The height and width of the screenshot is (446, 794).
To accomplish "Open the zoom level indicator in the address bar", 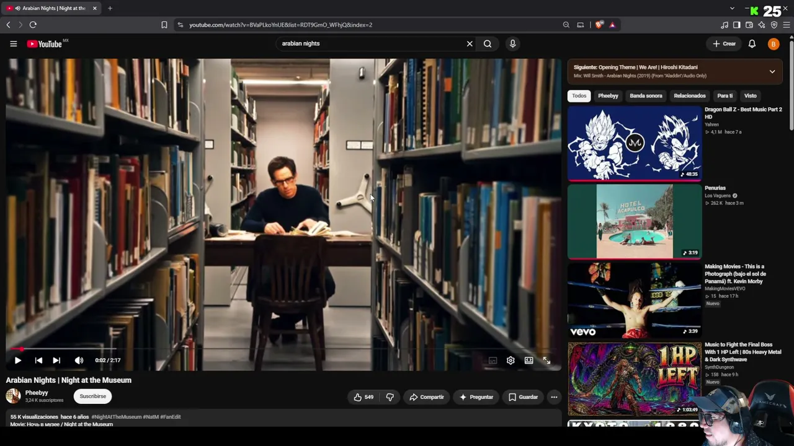I will [566, 25].
